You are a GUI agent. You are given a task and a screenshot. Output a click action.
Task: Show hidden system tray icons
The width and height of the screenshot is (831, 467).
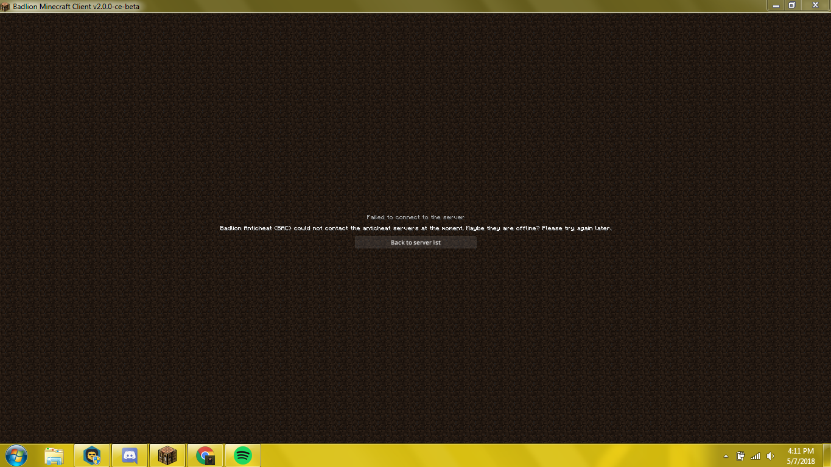tap(726, 456)
